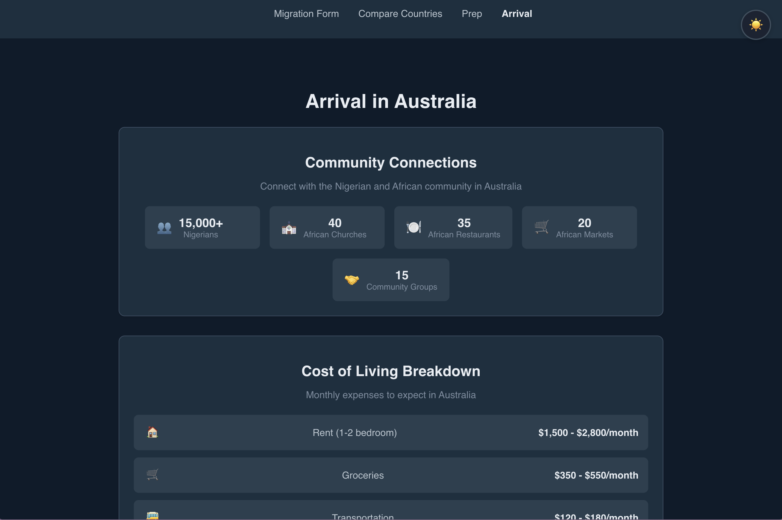Image resolution: width=782 pixels, height=520 pixels.
Task: Open the 20 African Markets card
Action: tap(579, 227)
